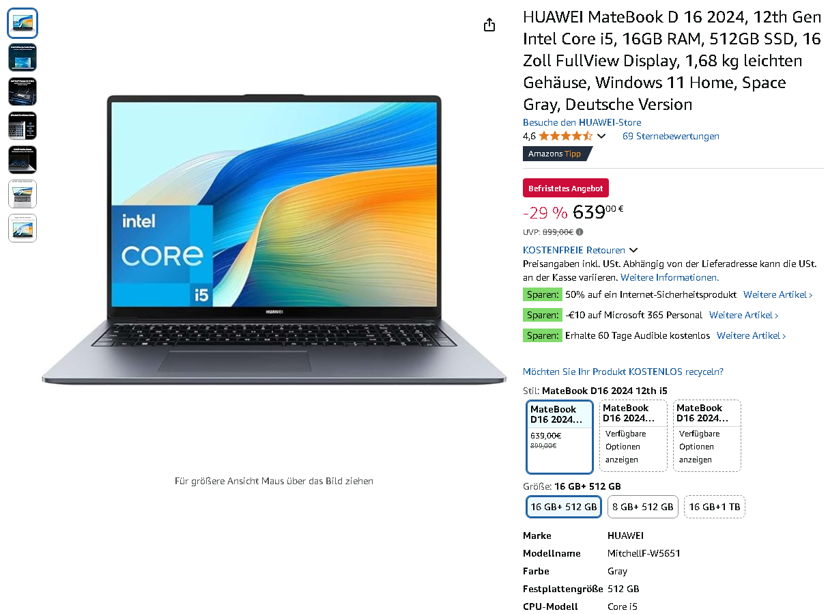
Task: Visit the Besuche den HUAWEI-Store link
Action: pos(582,122)
